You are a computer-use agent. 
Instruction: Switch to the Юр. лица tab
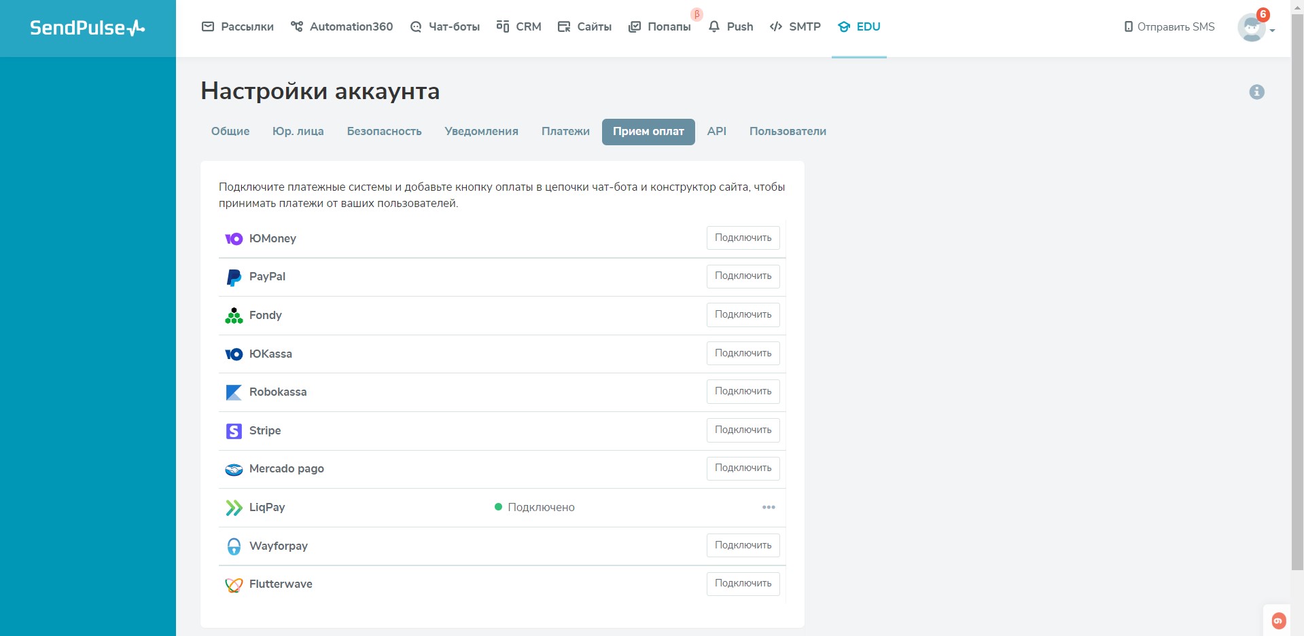(x=298, y=132)
